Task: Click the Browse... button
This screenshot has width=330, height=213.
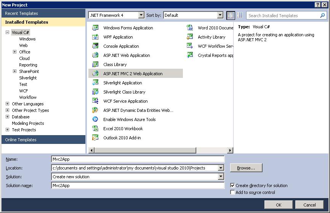Action: 246,168
